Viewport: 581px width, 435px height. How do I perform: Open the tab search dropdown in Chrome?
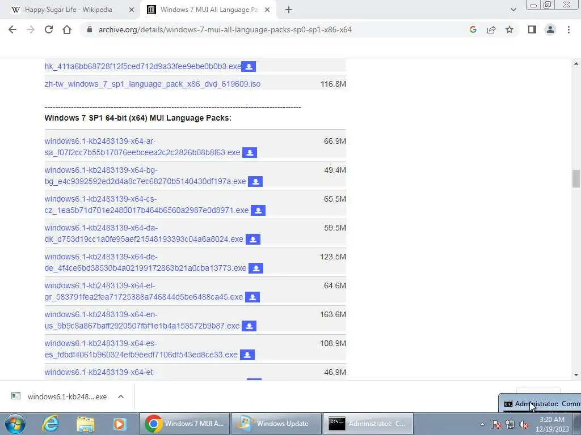click(513, 10)
